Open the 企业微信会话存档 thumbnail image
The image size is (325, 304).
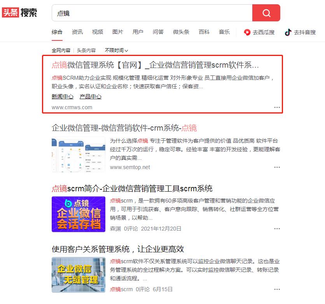[78, 214]
